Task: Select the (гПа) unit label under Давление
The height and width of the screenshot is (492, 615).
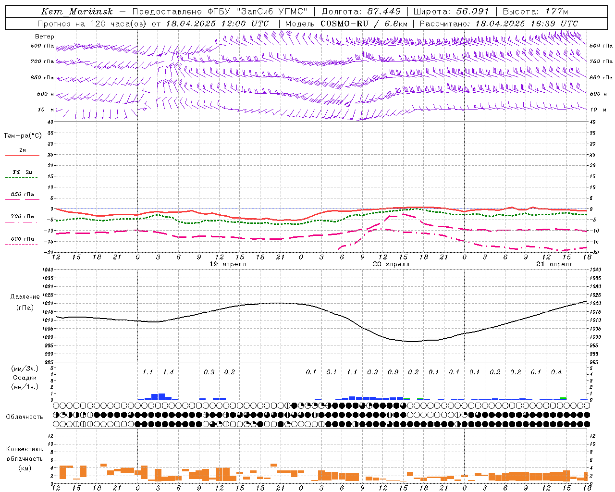Action: (x=25, y=307)
